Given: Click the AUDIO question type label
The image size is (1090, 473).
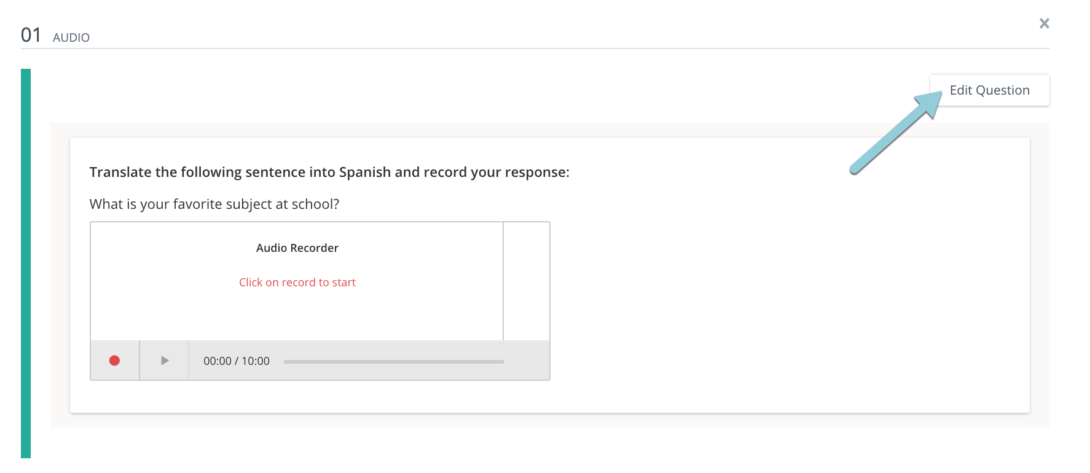Looking at the screenshot, I should click(x=71, y=37).
